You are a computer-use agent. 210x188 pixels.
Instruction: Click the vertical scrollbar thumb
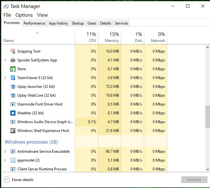(x=207, y=117)
